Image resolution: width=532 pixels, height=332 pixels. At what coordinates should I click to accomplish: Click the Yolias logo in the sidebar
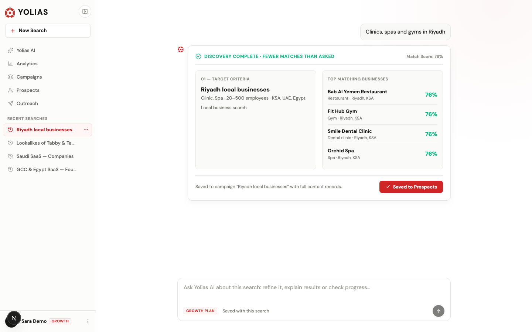[27, 12]
